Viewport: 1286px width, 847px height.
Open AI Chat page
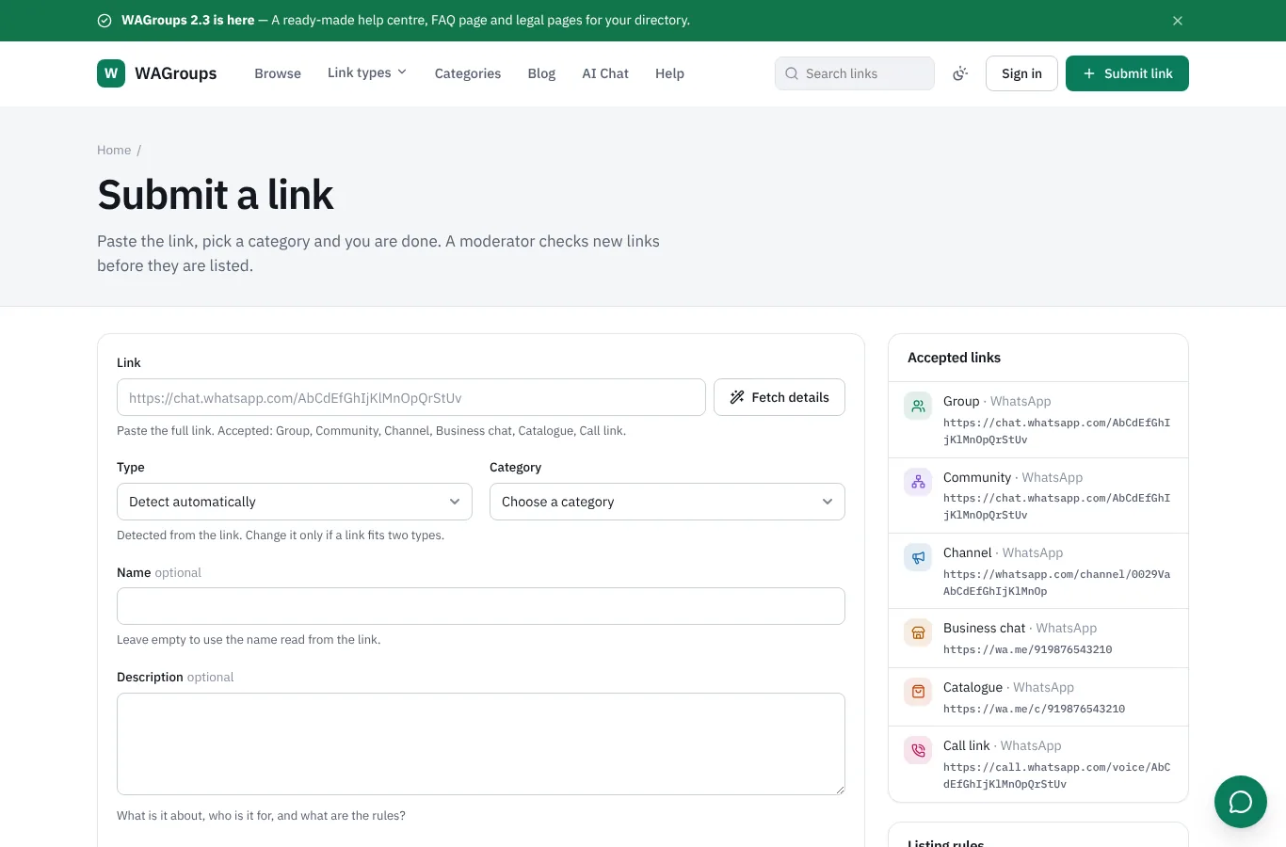coord(605,73)
